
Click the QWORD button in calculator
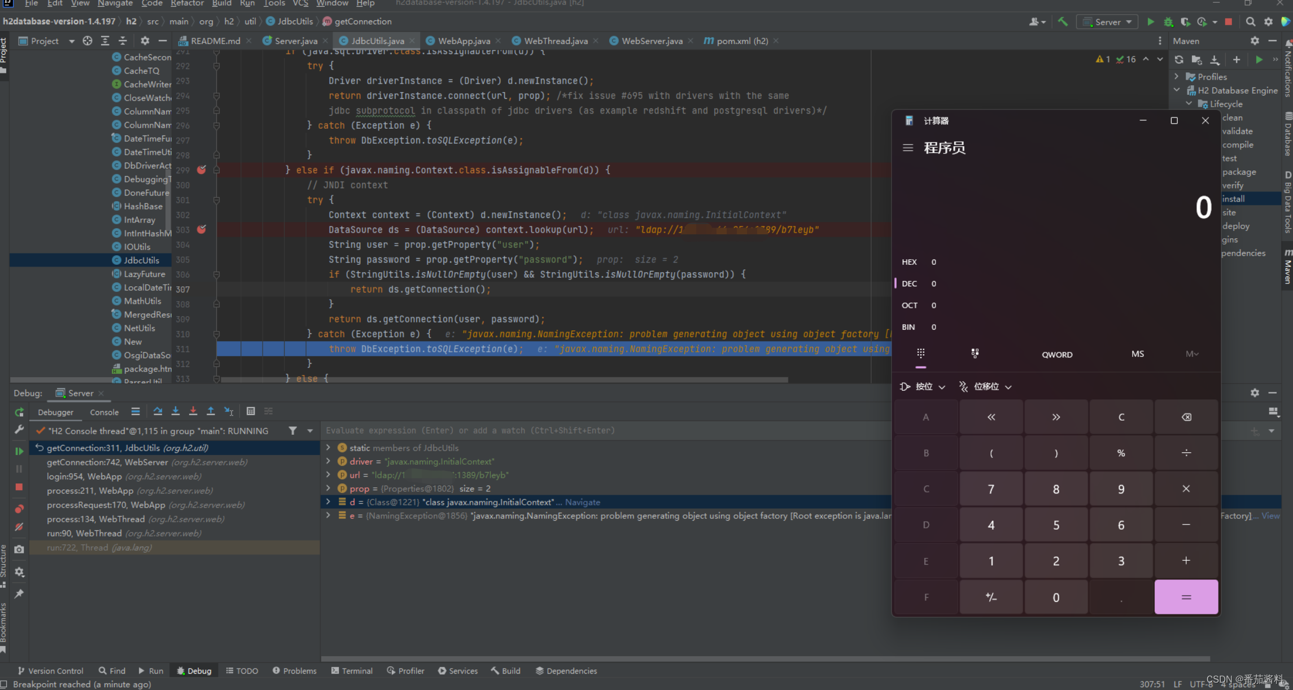tap(1057, 353)
